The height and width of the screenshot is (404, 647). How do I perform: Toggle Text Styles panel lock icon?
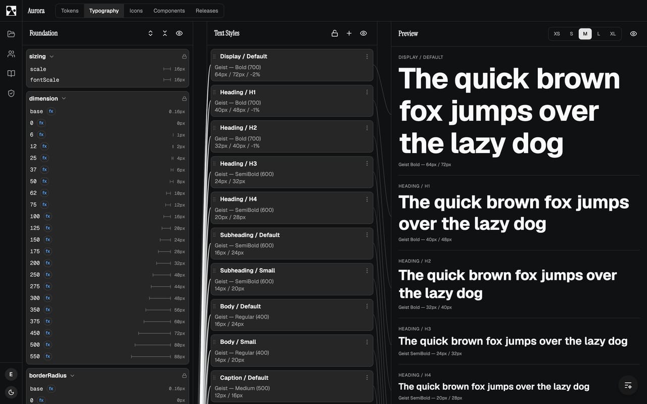click(335, 33)
